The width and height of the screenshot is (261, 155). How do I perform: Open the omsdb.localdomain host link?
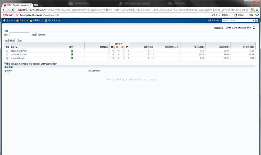click(x=19, y=54)
